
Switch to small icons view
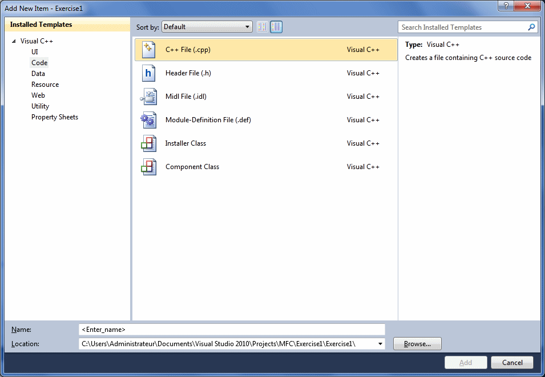tap(261, 26)
